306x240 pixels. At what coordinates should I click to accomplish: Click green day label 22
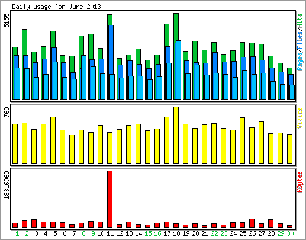(x=214, y=234)
